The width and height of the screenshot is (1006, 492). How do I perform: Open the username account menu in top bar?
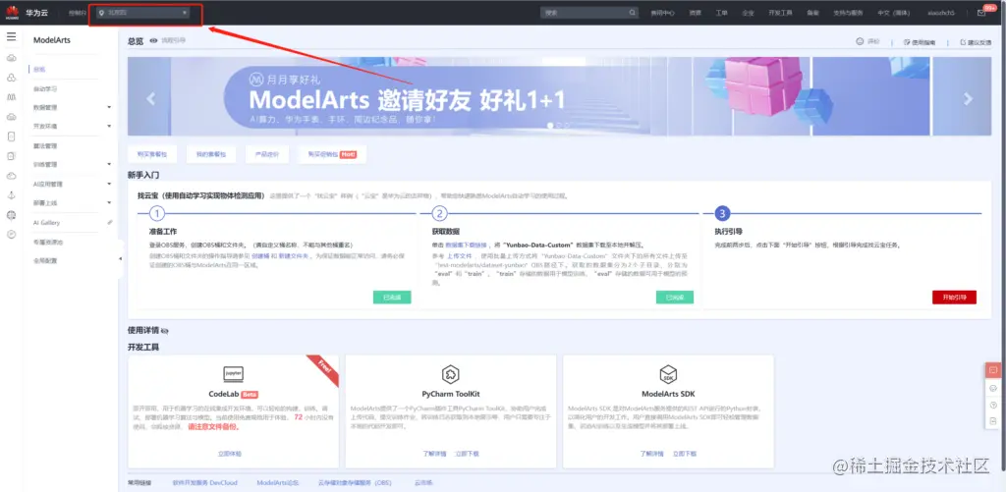tap(942, 13)
